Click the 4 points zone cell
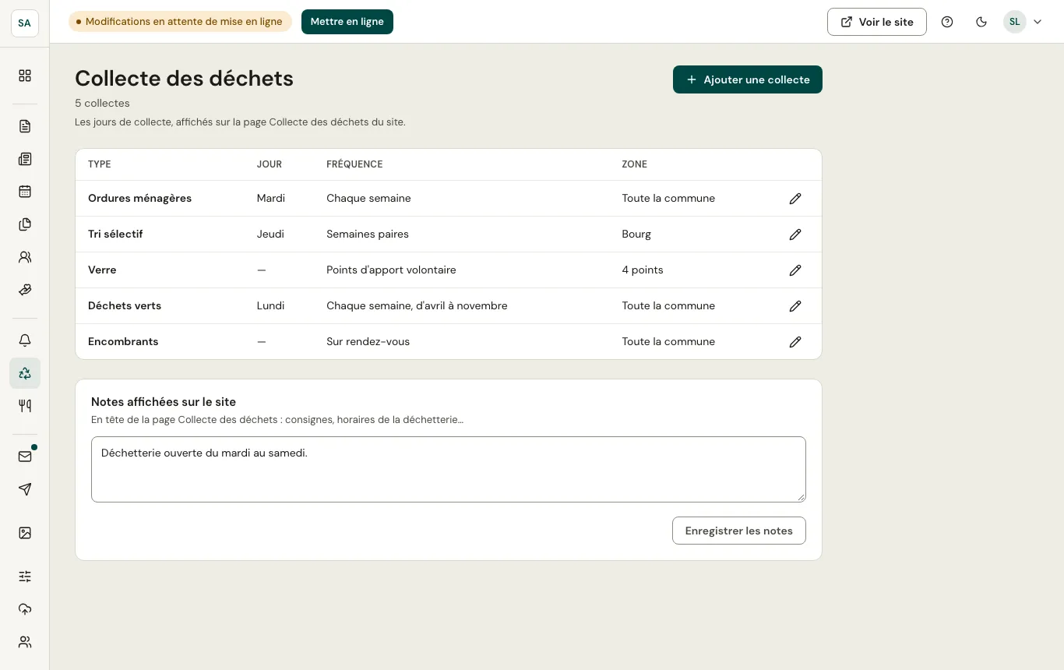The width and height of the screenshot is (1064, 670). click(x=643, y=270)
